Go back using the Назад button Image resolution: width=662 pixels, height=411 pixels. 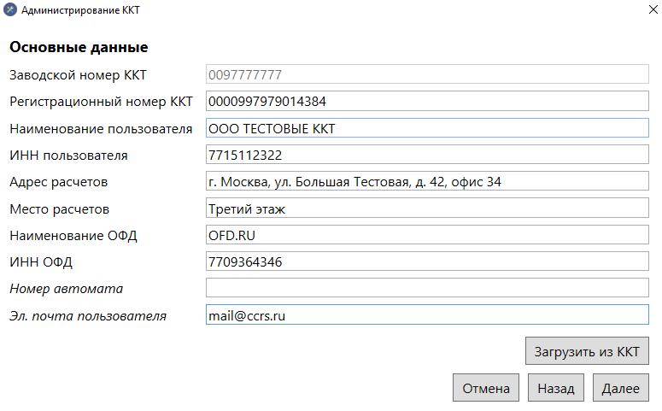555,388
